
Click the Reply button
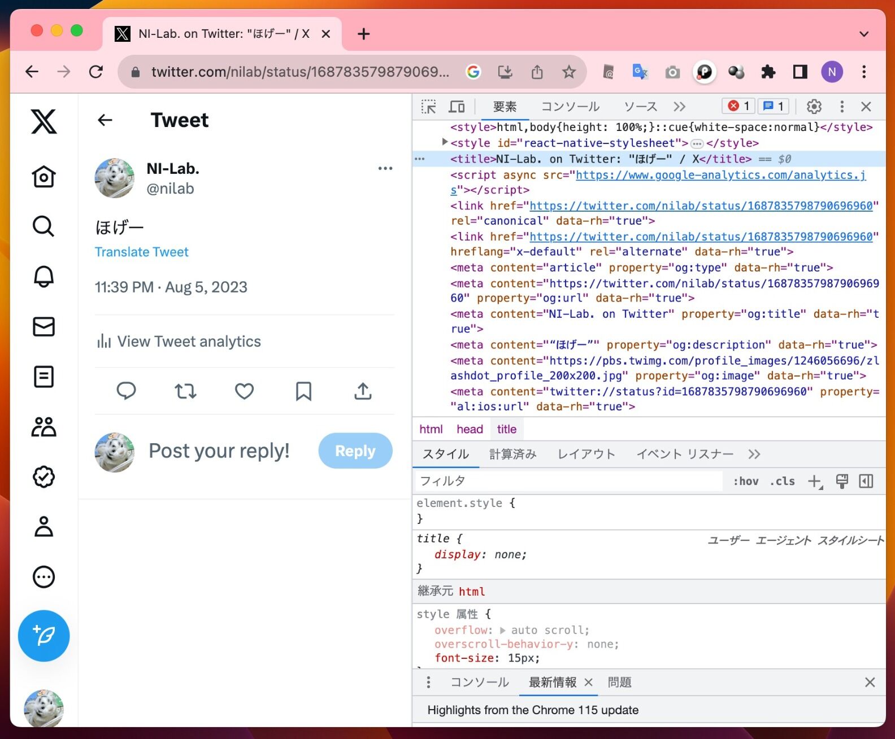click(x=355, y=451)
